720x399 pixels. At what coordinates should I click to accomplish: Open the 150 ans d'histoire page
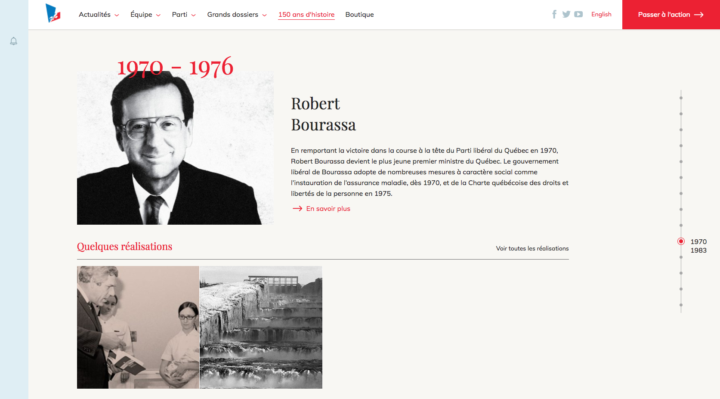[306, 15]
